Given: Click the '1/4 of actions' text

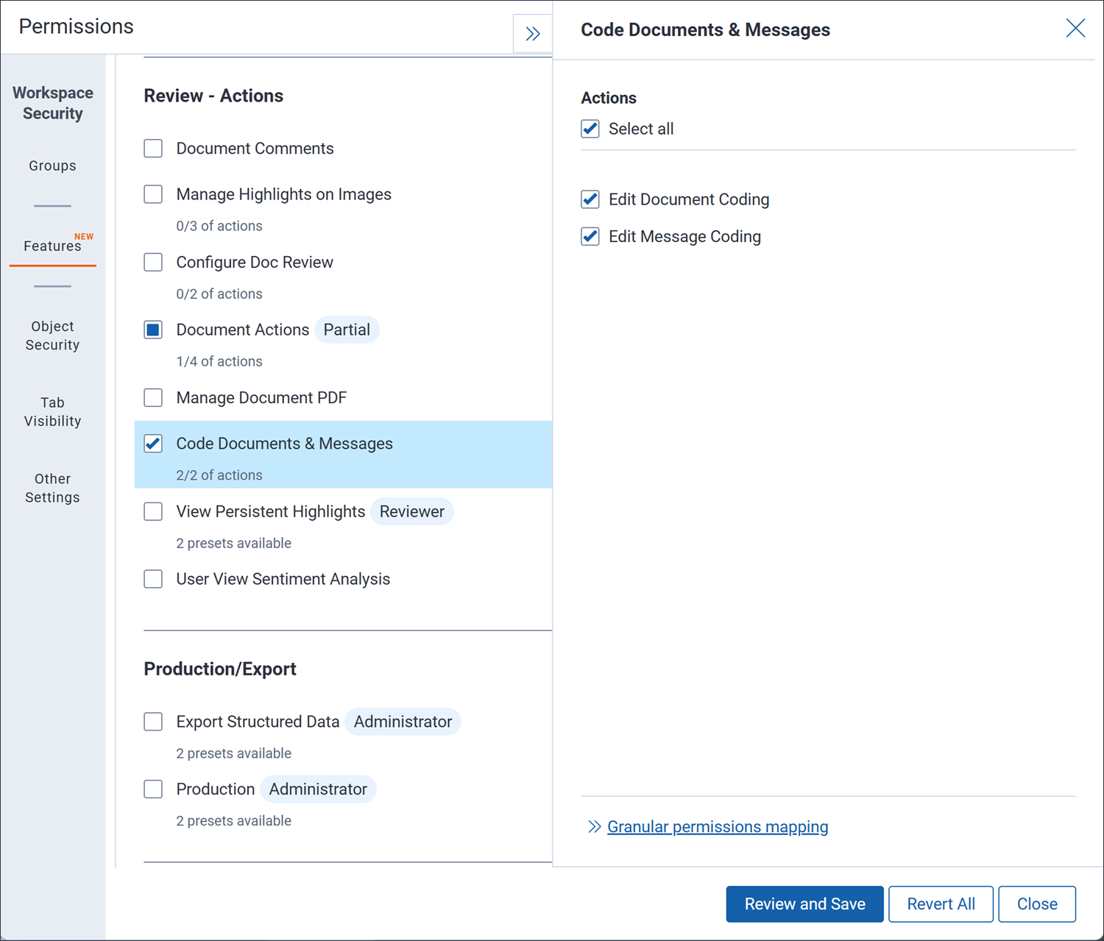Looking at the screenshot, I should point(219,361).
